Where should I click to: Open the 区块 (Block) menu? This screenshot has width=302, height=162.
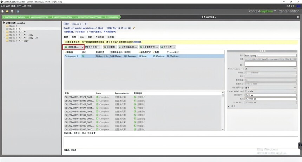pos(8,6)
